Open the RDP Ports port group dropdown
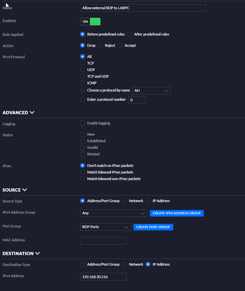The height and width of the screenshot is (291, 245). coord(105,227)
